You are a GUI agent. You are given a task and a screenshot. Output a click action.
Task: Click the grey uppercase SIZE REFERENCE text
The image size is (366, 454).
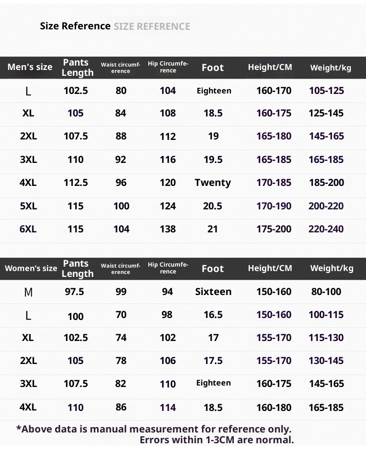(152, 27)
